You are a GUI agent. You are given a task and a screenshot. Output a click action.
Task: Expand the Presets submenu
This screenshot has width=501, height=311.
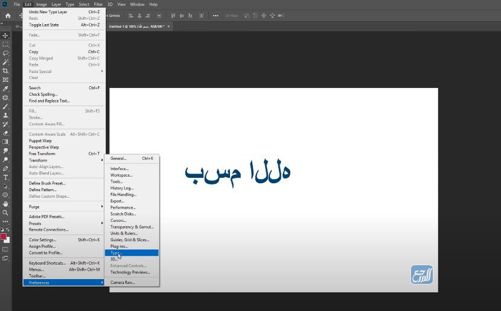tap(64, 223)
